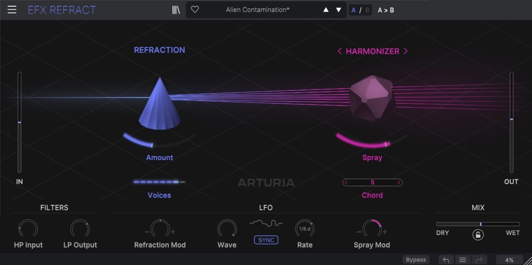
Task: Click the Spray Mod label
Action: [372, 245]
